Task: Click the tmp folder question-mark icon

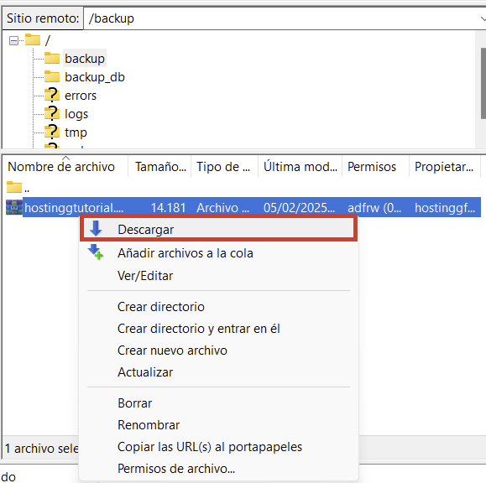Action: point(52,132)
